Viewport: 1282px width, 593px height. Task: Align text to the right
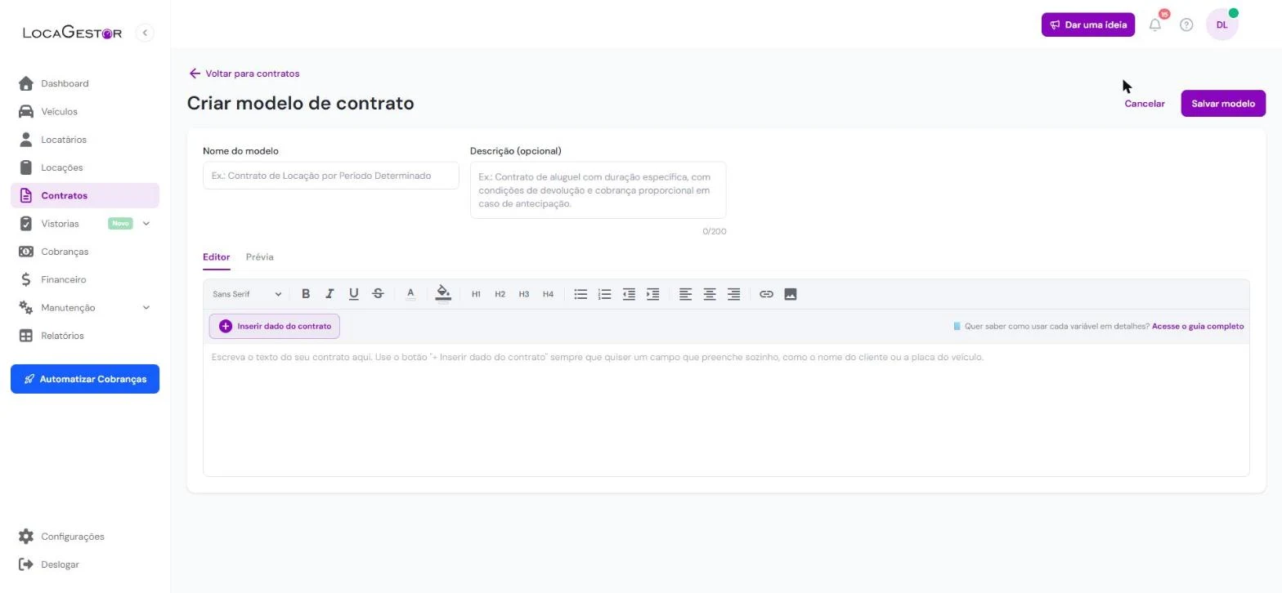click(x=733, y=294)
